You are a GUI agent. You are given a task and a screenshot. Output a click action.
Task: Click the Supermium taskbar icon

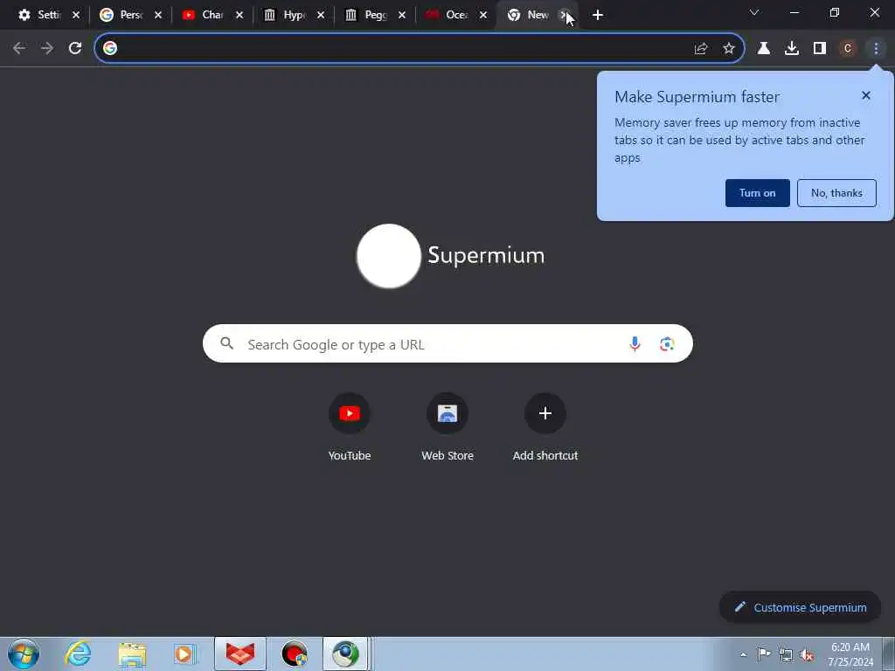click(345, 654)
